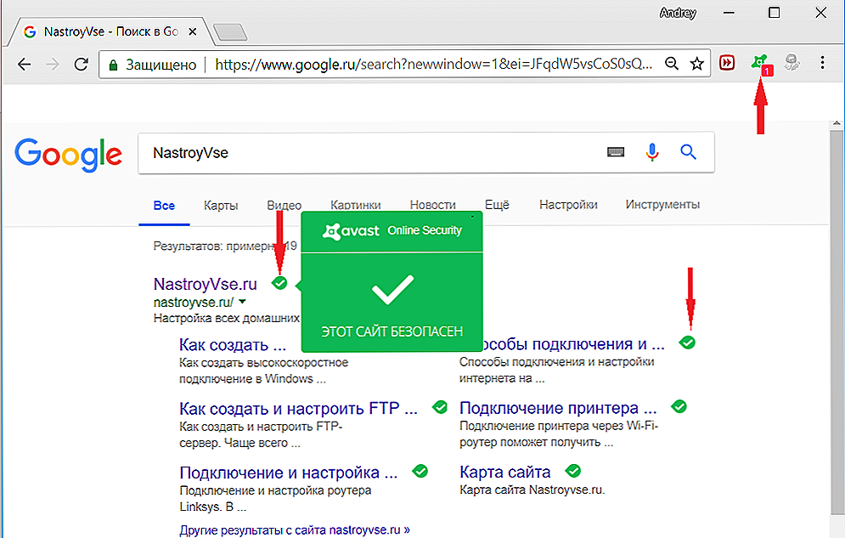Open the NastroyVse.ru result link
This screenshot has height=538, width=845.
pos(206,284)
